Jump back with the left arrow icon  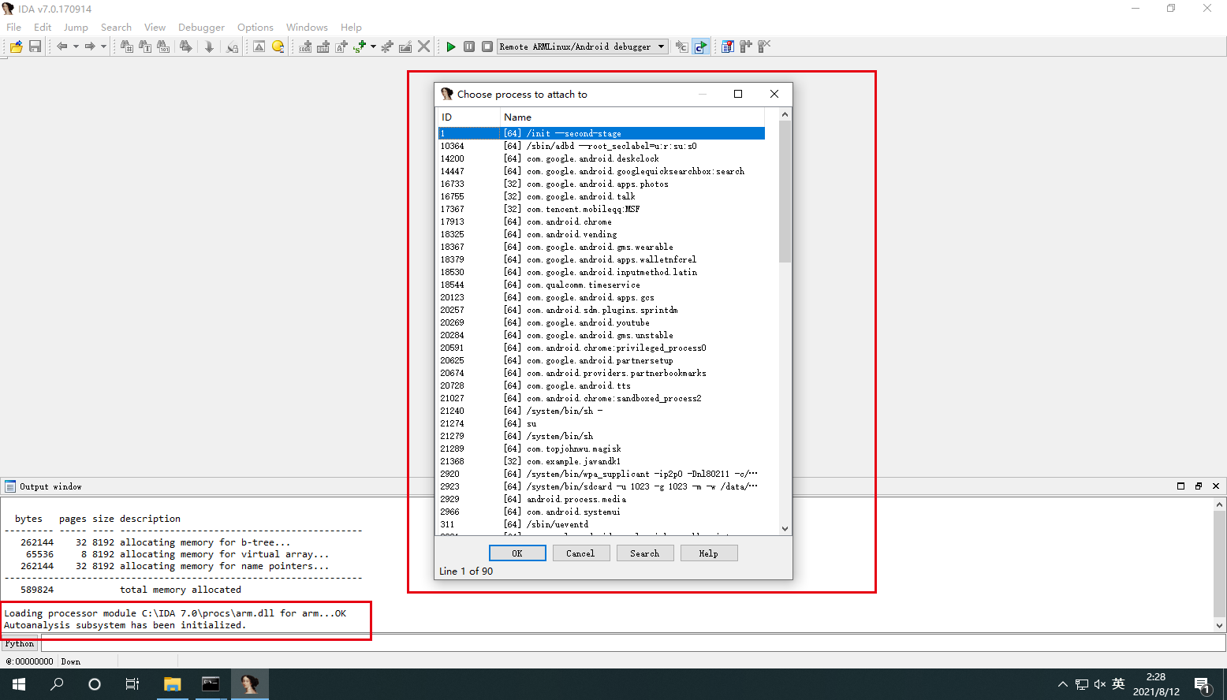(62, 47)
